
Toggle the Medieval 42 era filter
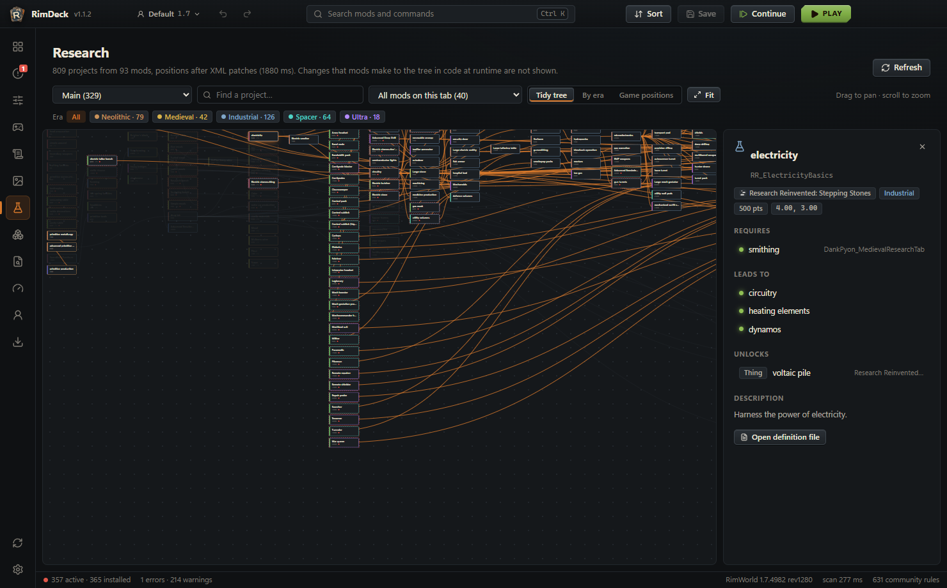[182, 117]
